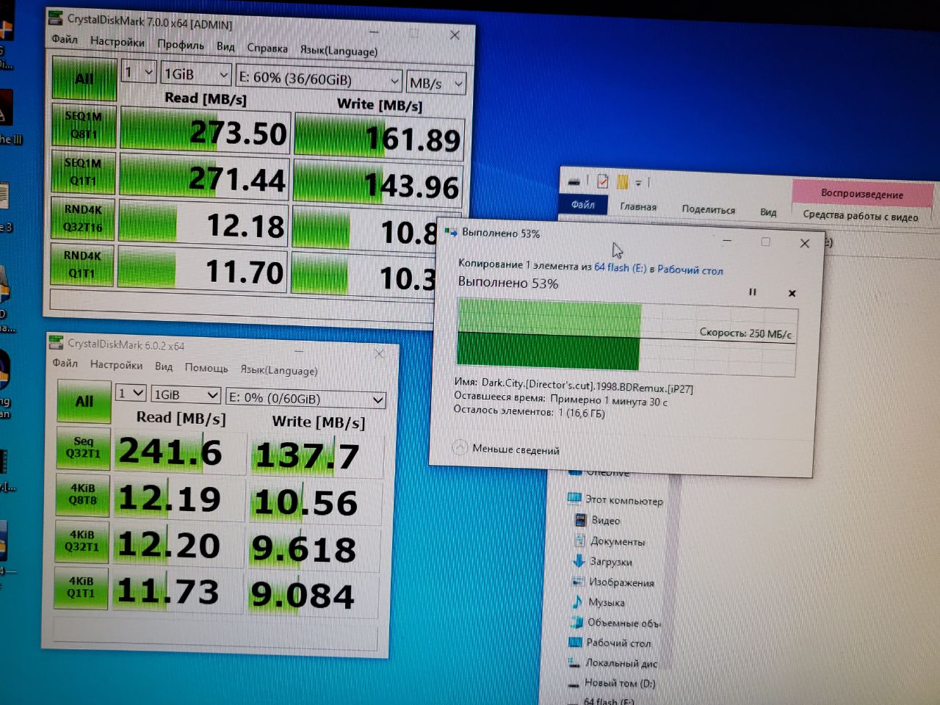Click CrystalDiskMark 6.0.2 title bar icon

point(56,341)
